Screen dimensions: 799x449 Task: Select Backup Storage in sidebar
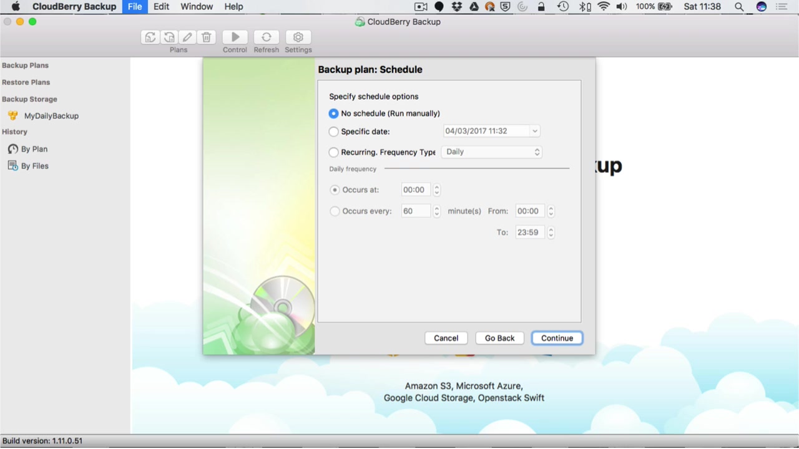pyautogui.click(x=29, y=99)
